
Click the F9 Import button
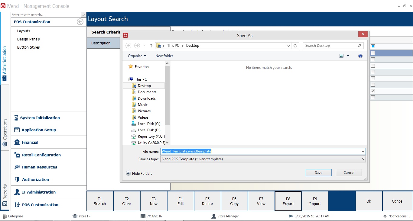315,201
